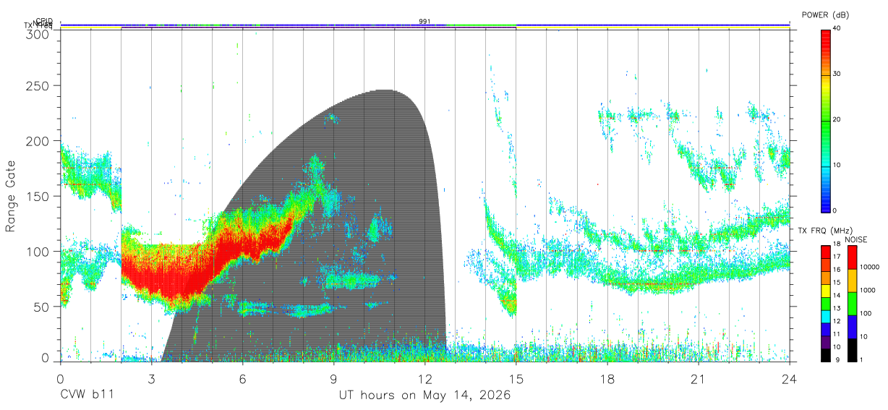Viewport: 888px width, 410px height.
Task: Click the NOISE color scale bar
Action: pos(852,303)
